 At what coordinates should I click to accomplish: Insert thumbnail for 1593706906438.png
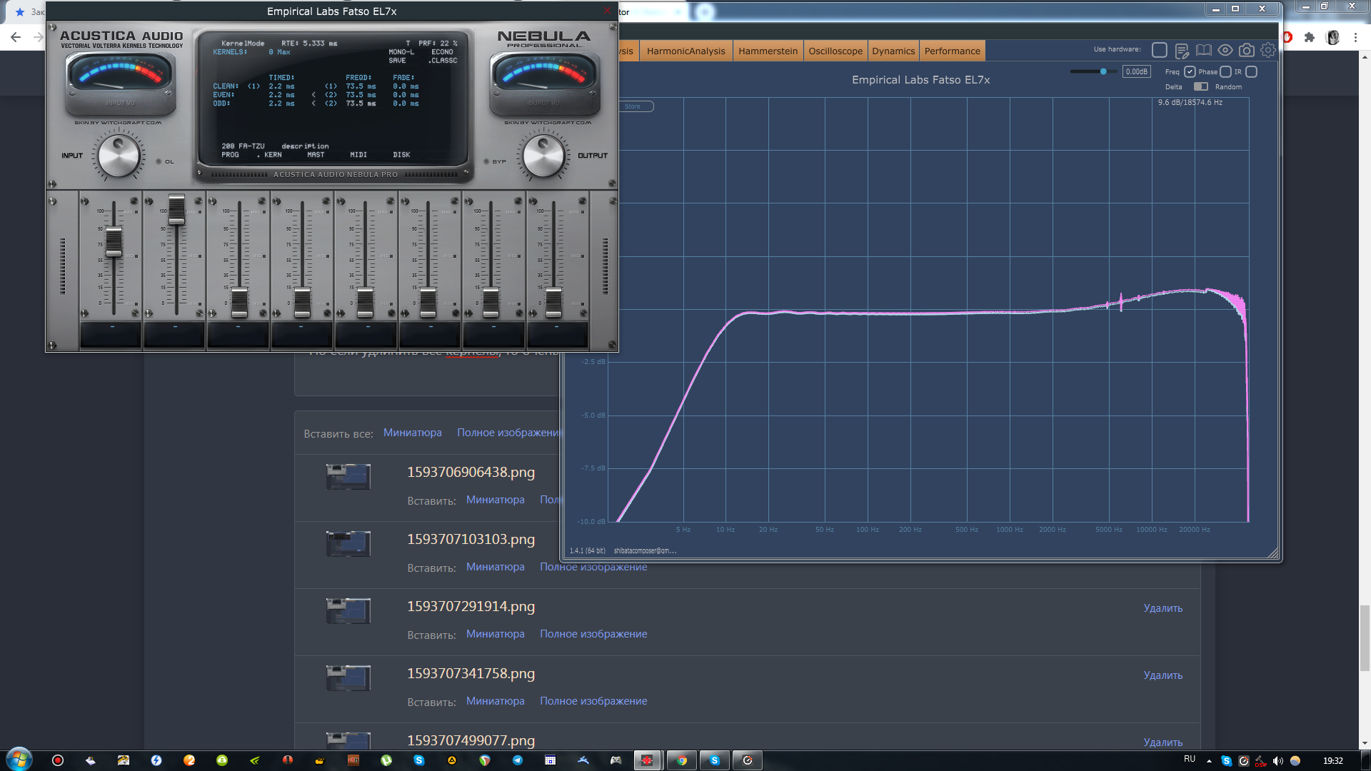(495, 500)
